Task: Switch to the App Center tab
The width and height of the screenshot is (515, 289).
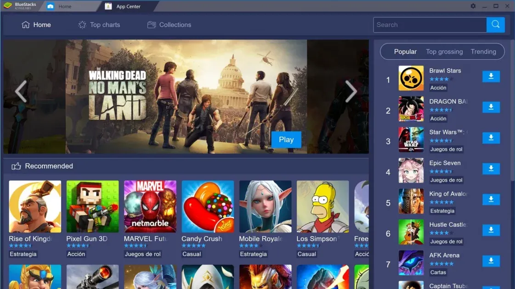Action: (123, 6)
